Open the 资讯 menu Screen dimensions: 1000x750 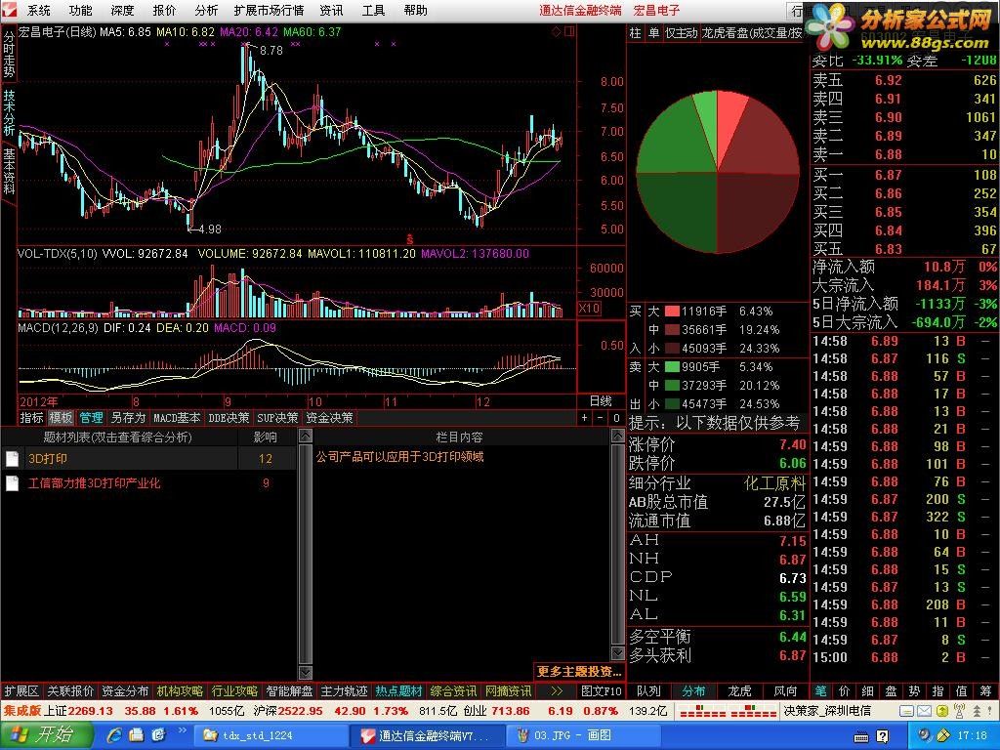[331, 10]
